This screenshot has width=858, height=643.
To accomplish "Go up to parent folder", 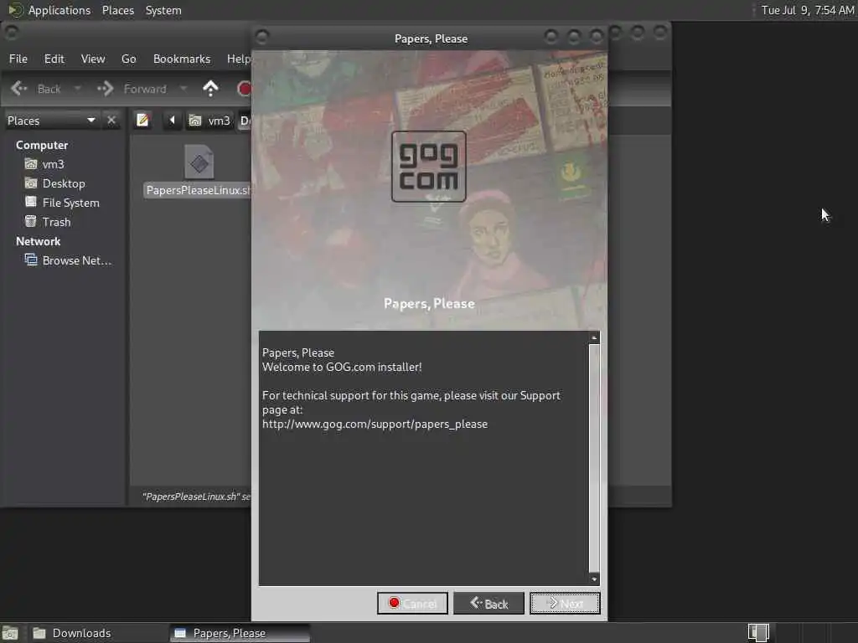I will (210, 89).
